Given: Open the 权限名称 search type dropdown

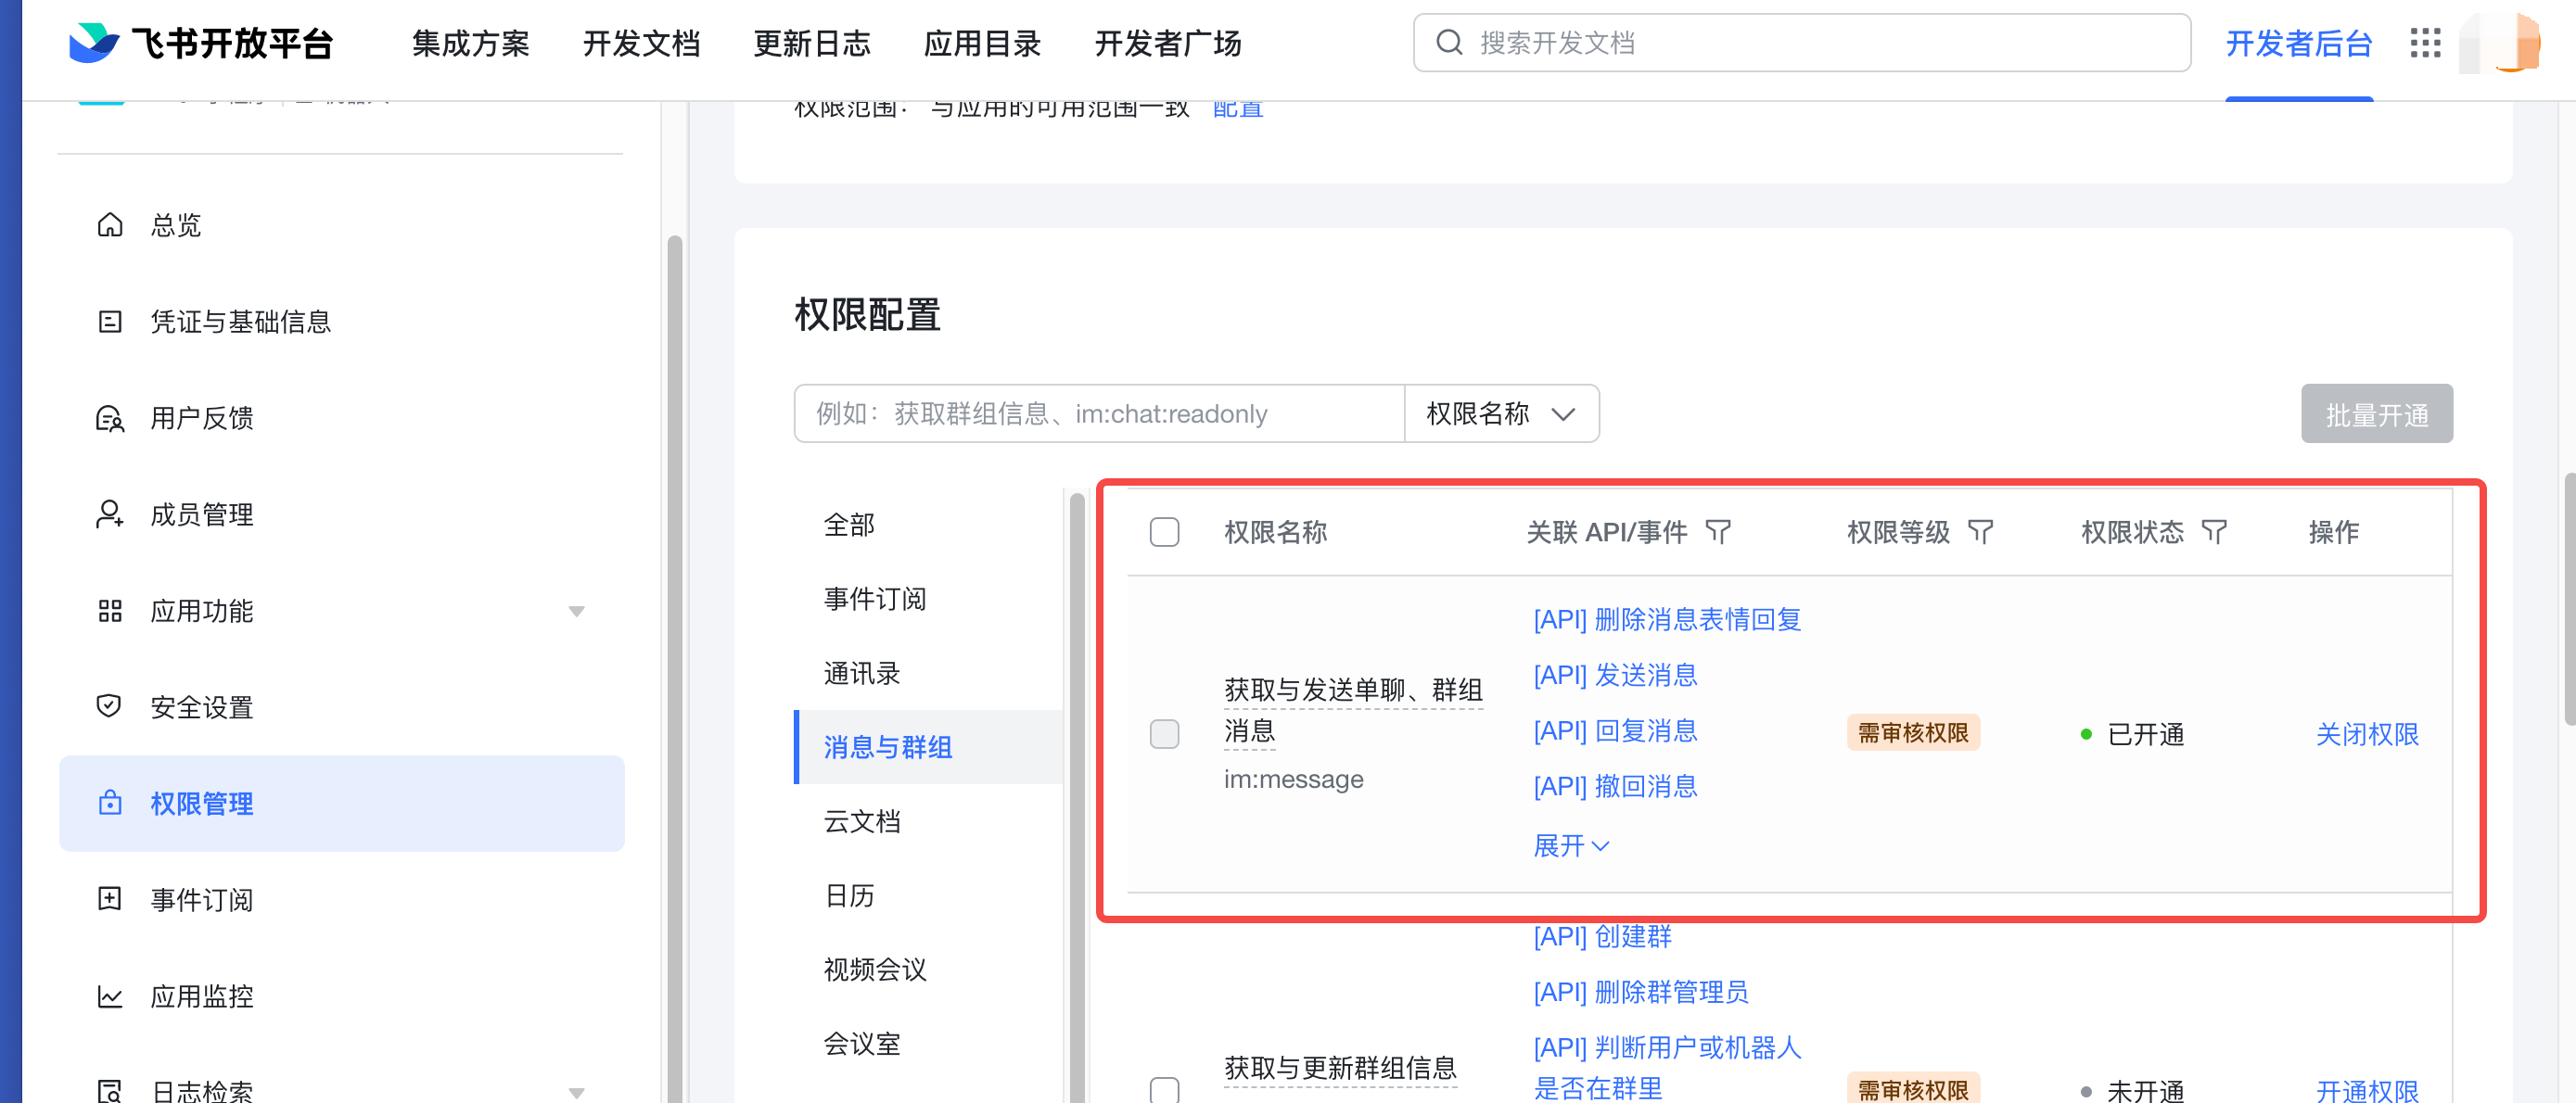Looking at the screenshot, I should pos(1501,414).
